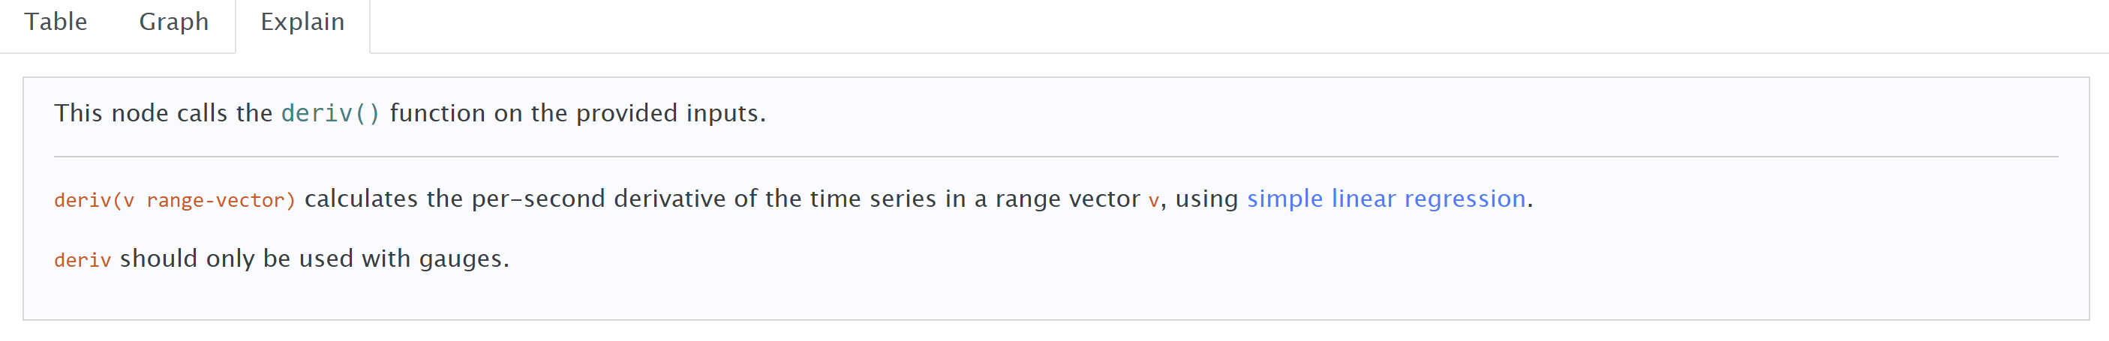This screenshot has height=341, width=2109.
Task: Click the 'This node calls the' text
Action: click(163, 113)
